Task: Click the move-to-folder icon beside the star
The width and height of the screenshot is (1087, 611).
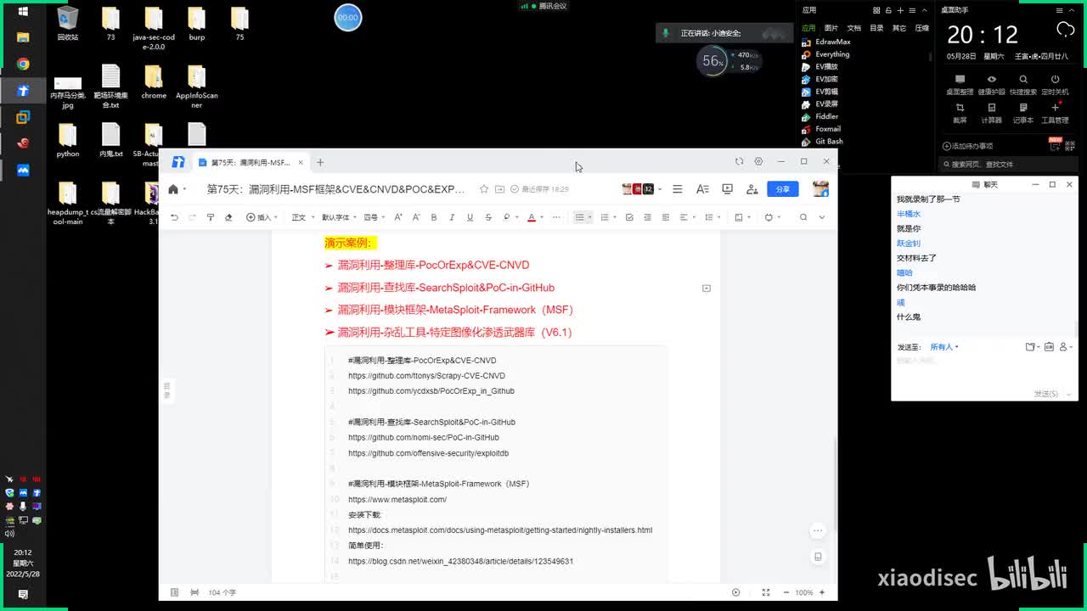Action: point(500,189)
